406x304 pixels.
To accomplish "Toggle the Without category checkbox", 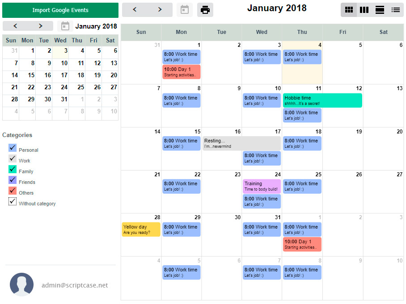I will (13, 202).
